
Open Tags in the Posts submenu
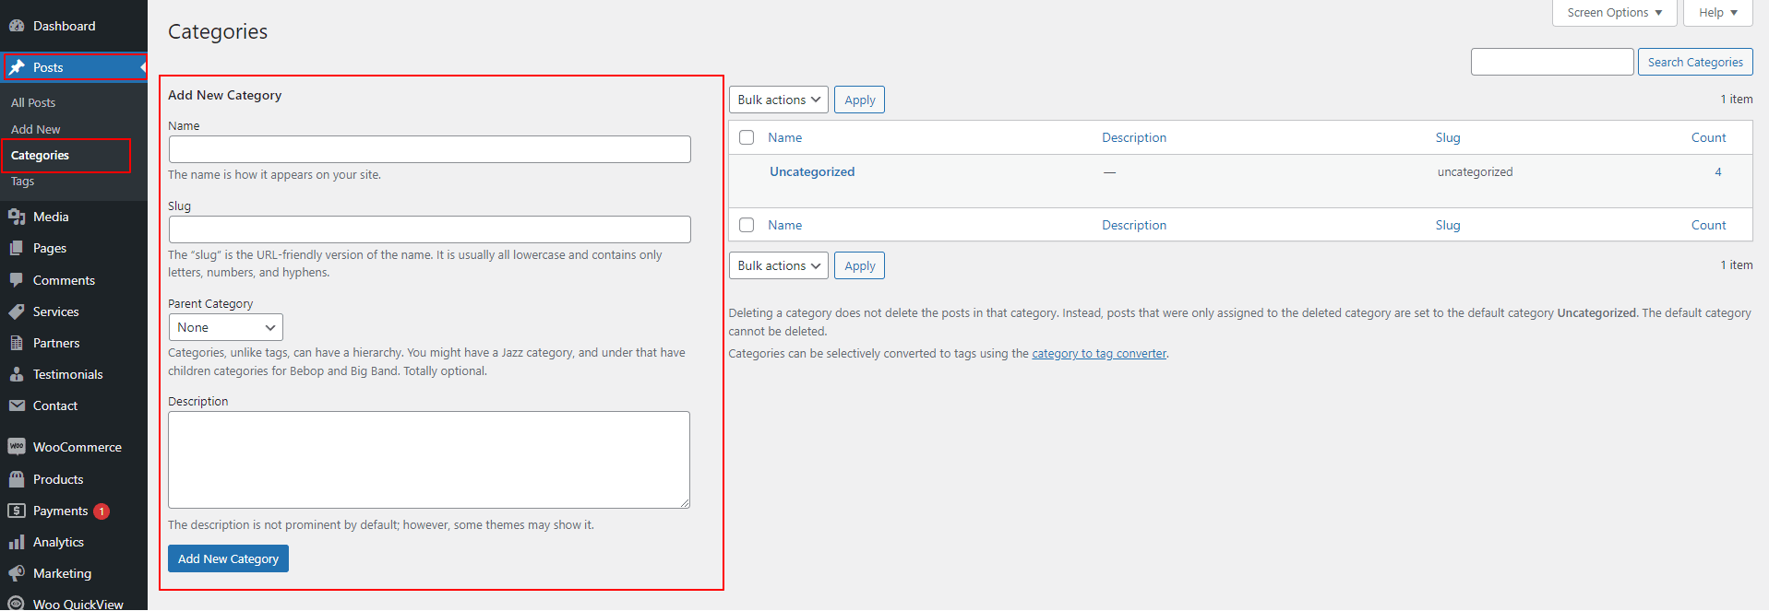tap(23, 182)
